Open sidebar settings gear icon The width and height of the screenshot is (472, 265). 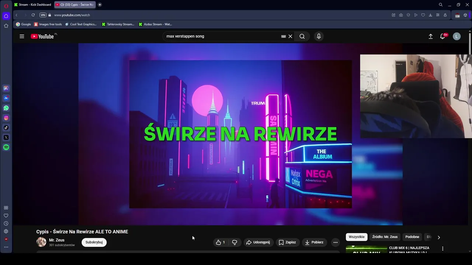[x=6, y=232]
